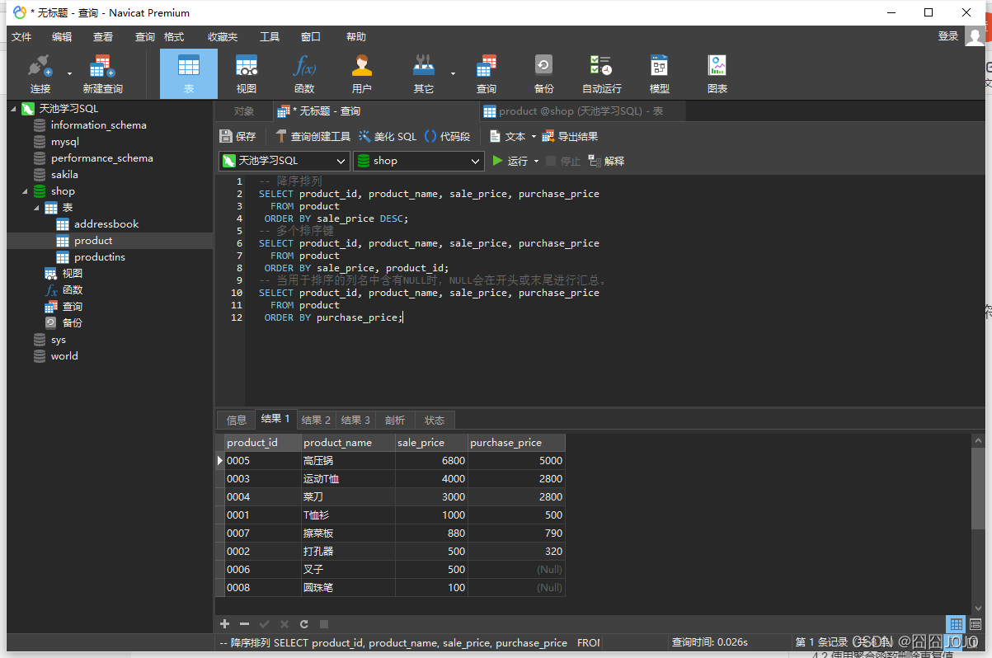Open the 查询创建工具 query builder

coord(313,137)
